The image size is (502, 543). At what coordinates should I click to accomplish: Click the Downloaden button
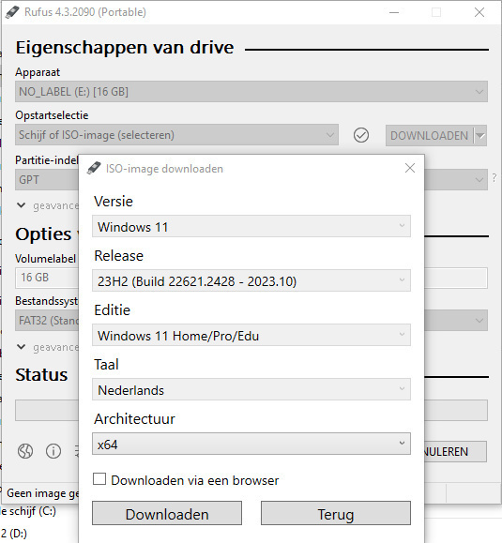click(x=167, y=513)
